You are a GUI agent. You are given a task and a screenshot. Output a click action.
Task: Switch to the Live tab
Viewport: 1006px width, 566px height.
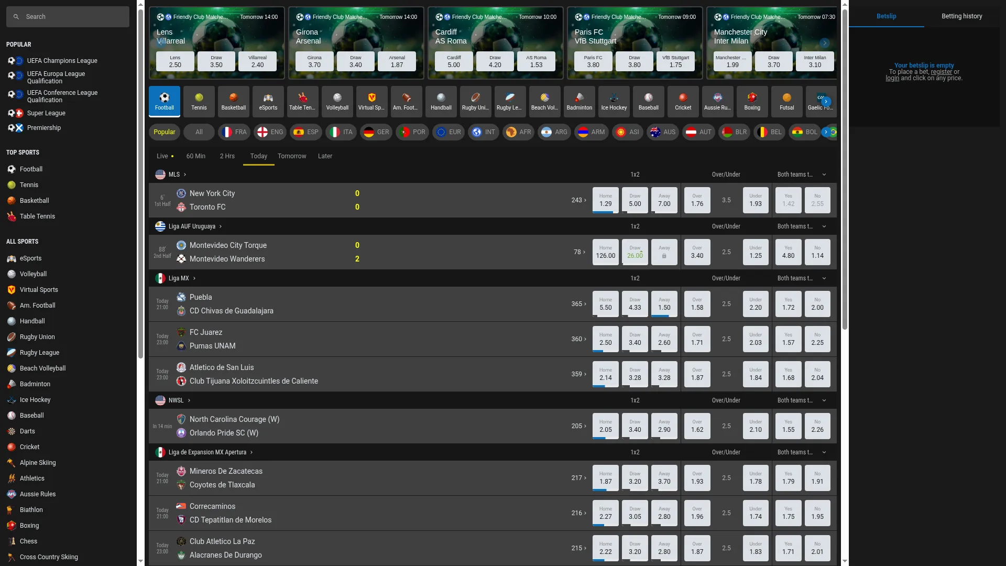tap(165, 156)
